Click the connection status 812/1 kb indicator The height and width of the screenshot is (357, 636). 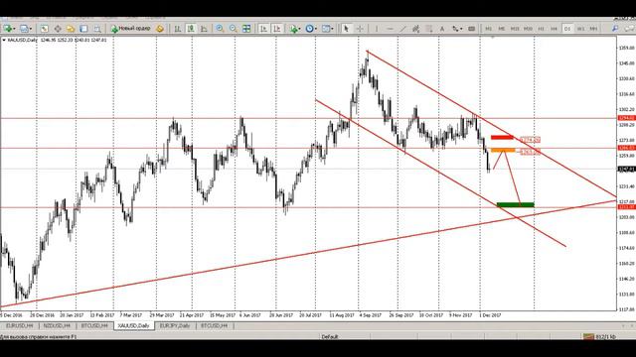click(600, 337)
